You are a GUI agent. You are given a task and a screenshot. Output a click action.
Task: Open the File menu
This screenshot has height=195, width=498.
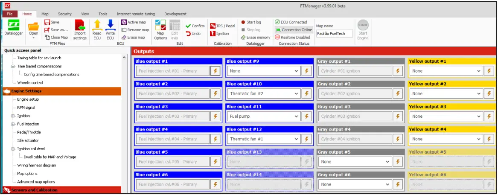(x=9, y=14)
